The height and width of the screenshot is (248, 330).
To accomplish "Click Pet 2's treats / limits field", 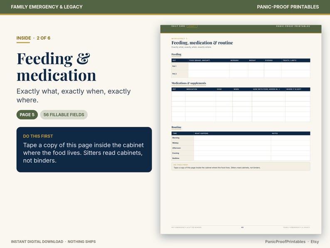I will [x=296, y=74].
